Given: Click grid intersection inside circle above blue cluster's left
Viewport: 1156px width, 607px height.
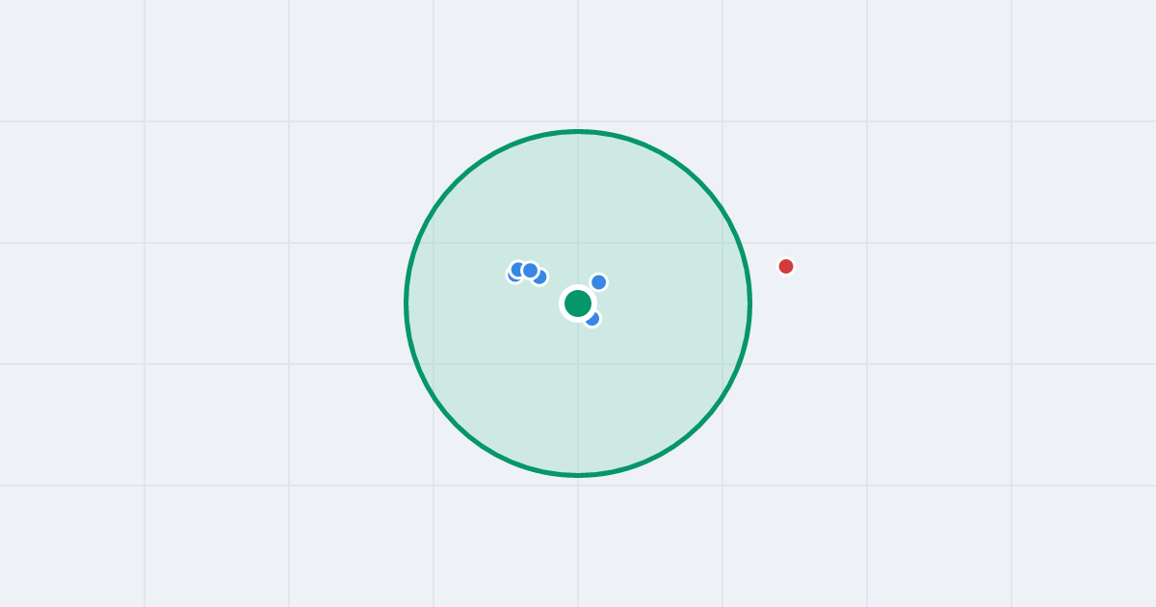Looking at the screenshot, I should tap(433, 243).
